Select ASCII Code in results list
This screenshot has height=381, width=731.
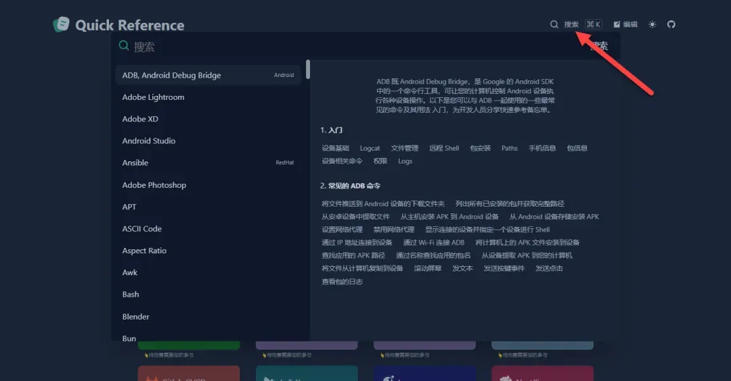tap(208, 228)
